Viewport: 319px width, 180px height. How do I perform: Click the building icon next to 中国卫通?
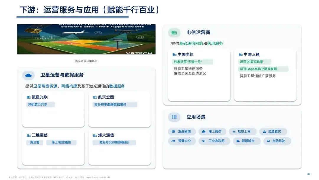click(x=240, y=54)
